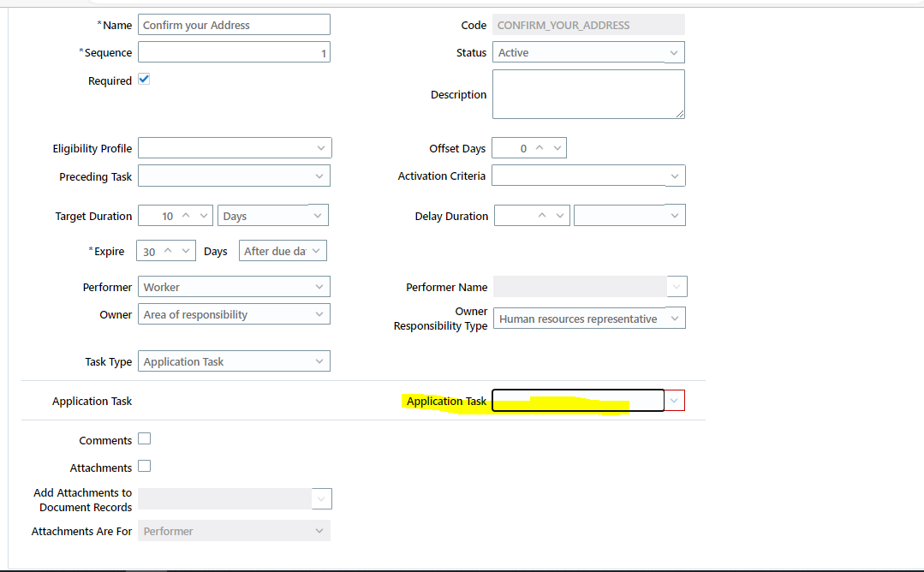Image resolution: width=924 pixels, height=572 pixels.
Task: Open Target Duration Days unit dropdown
Action: [x=273, y=216]
